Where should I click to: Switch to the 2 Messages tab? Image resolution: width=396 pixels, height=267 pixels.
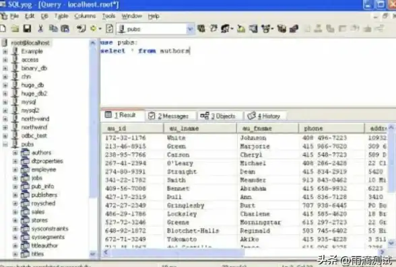point(171,116)
